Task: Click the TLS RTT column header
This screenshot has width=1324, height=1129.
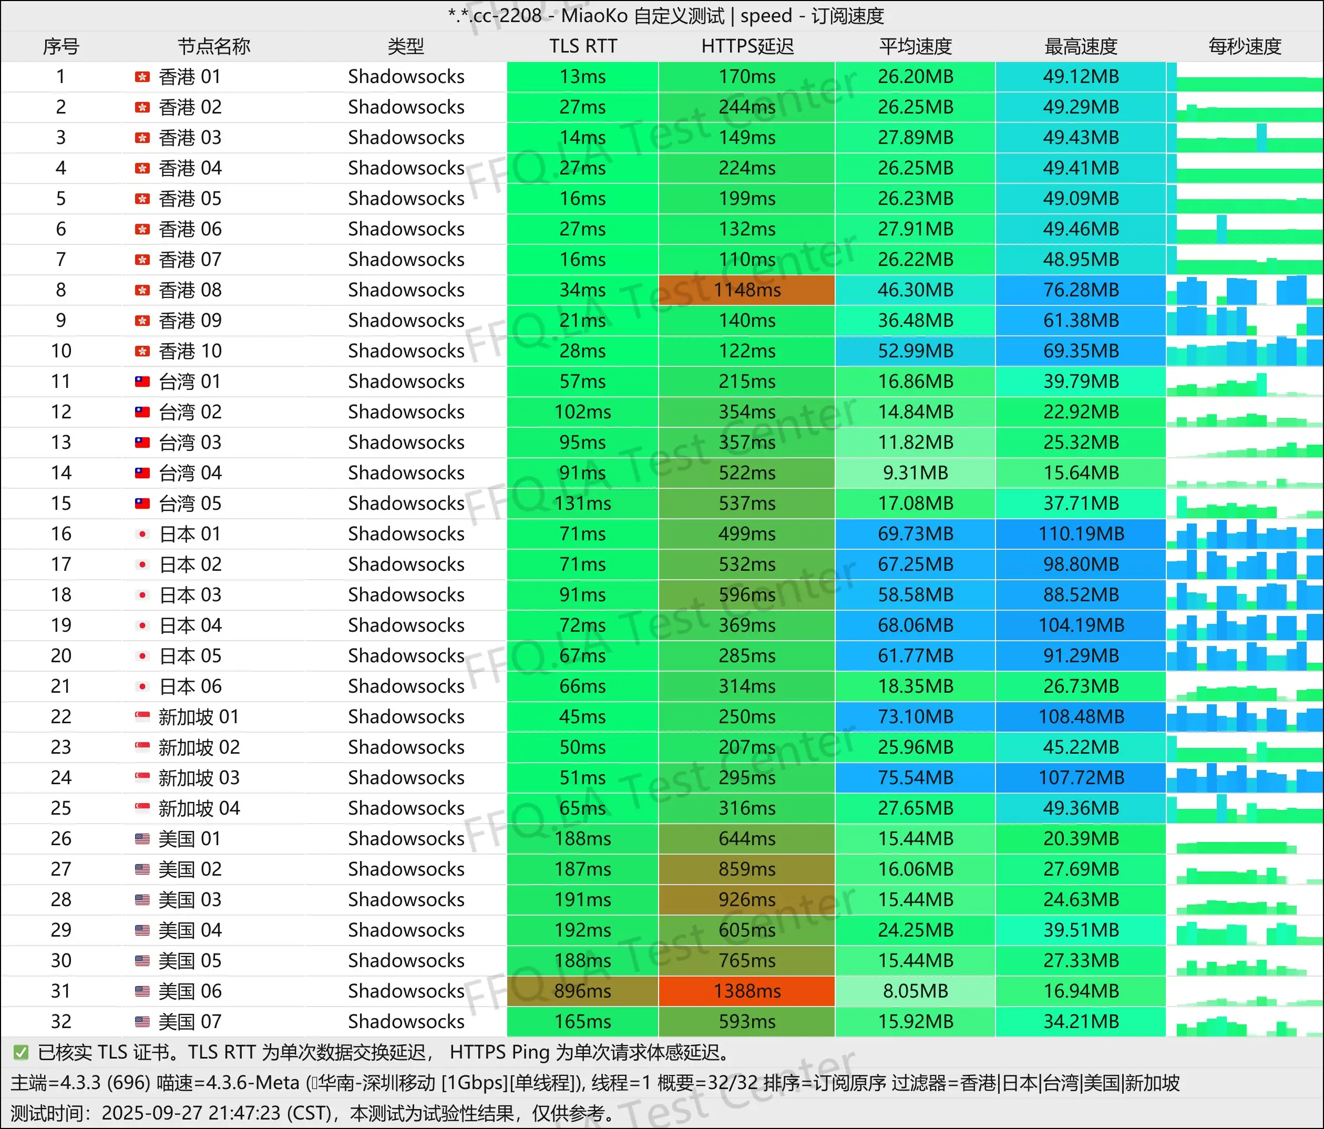Action: click(583, 47)
